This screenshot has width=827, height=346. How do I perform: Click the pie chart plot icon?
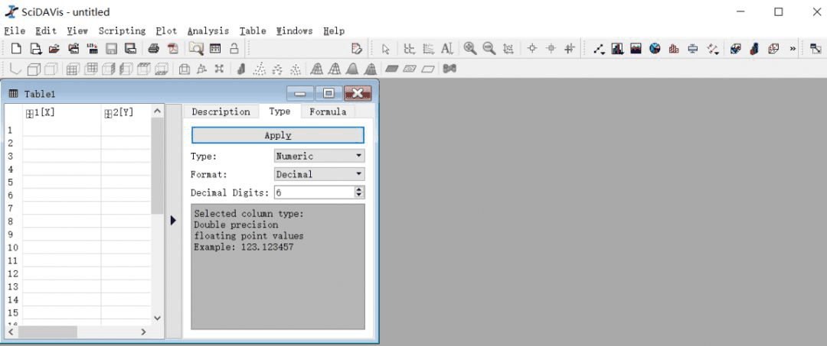pos(655,49)
